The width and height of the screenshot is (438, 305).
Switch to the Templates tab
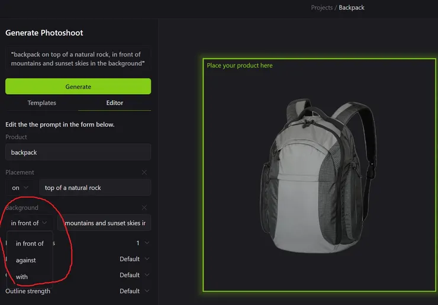click(x=42, y=103)
